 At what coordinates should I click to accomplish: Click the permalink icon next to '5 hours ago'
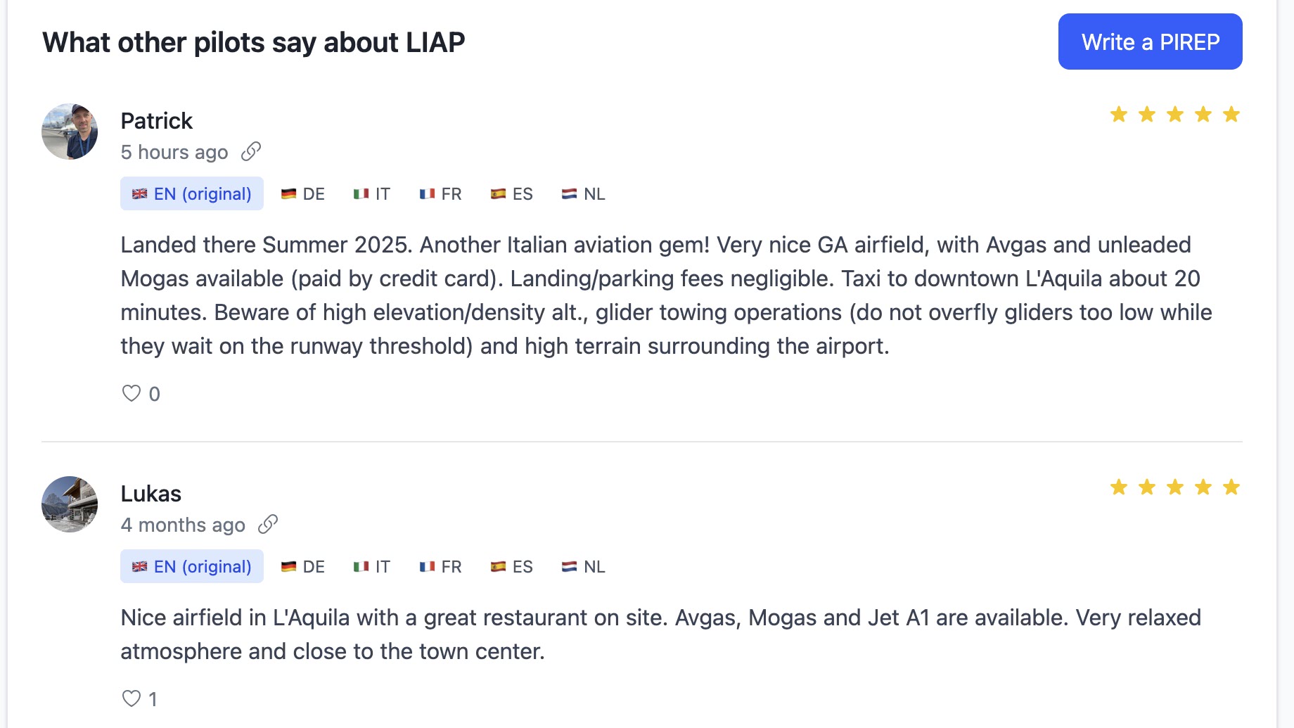click(251, 151)
